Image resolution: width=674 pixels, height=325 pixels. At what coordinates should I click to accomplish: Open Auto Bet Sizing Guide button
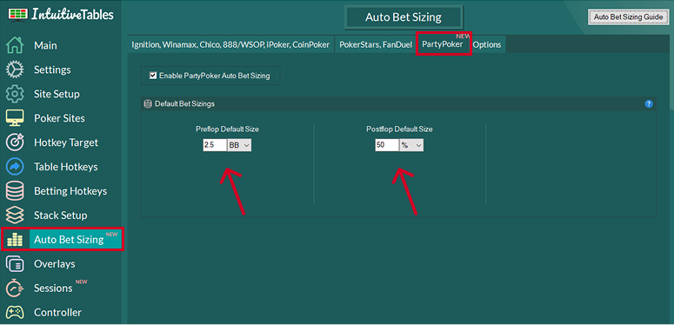(629, 17)
